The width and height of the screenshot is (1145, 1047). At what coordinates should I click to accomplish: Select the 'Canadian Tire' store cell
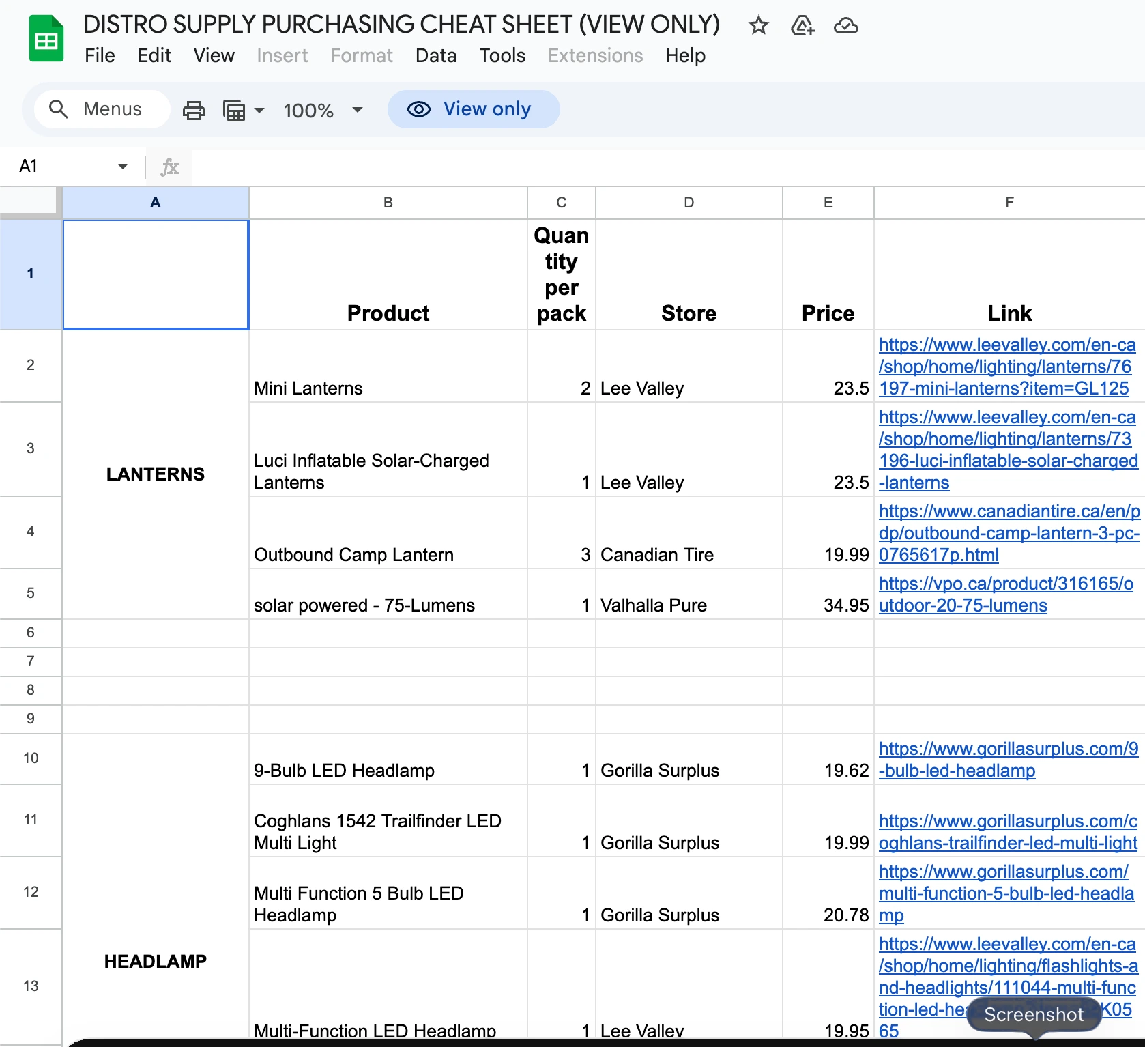tap(689, 533)
